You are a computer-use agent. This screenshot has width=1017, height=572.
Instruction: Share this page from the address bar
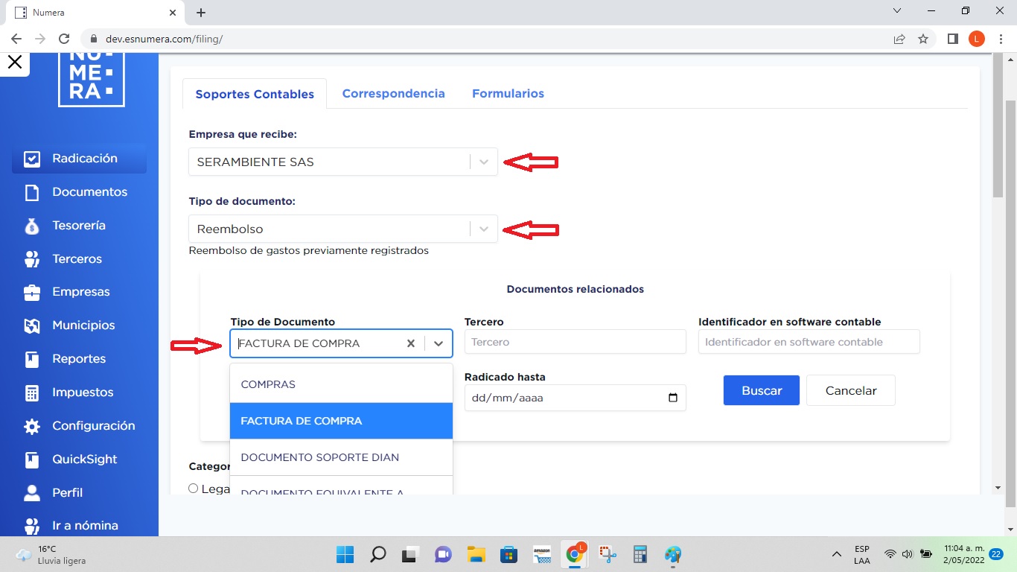(899, 39)
